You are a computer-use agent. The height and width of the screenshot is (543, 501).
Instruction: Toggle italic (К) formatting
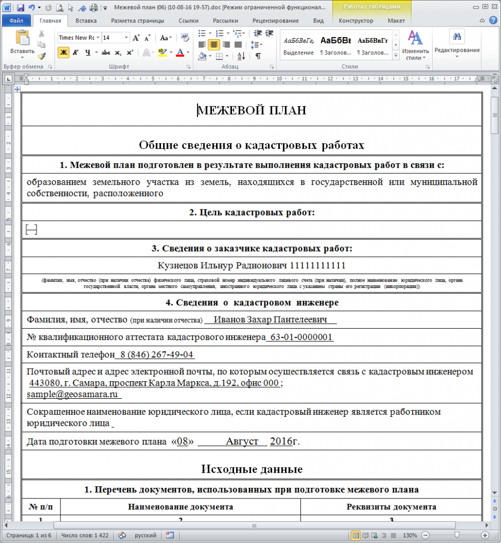[x=75, y=52]
